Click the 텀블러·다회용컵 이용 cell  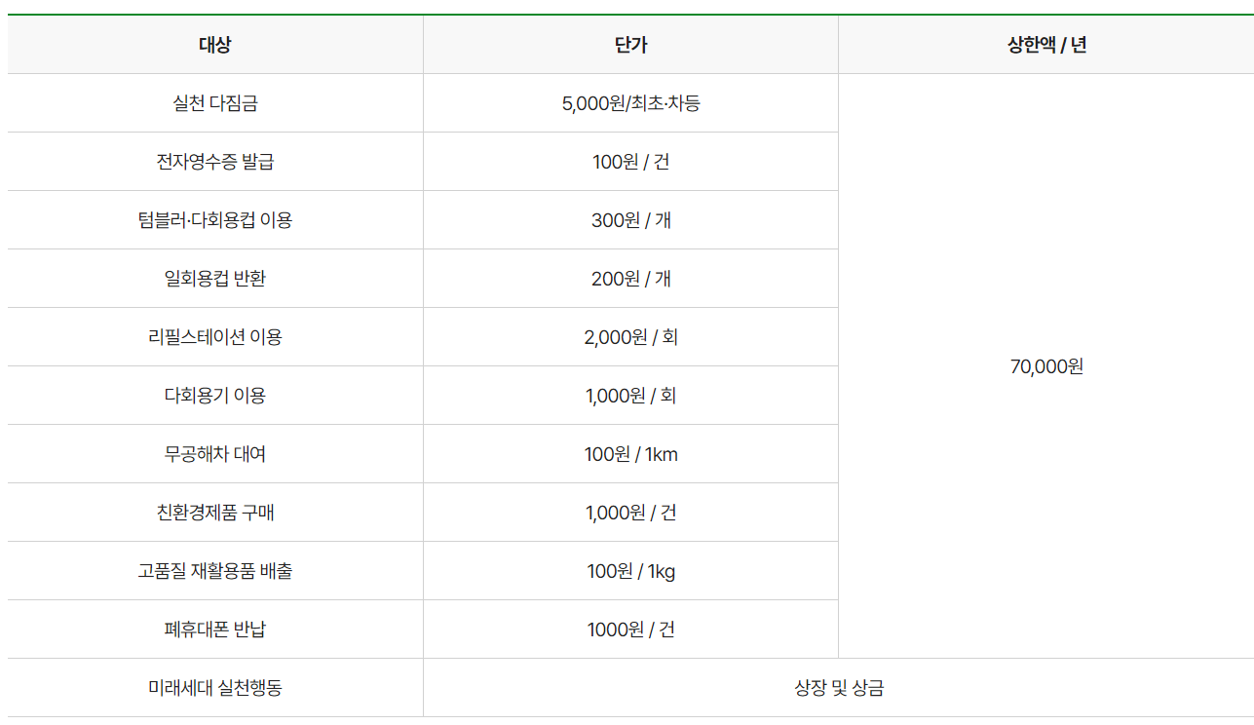tap(215, 220)
